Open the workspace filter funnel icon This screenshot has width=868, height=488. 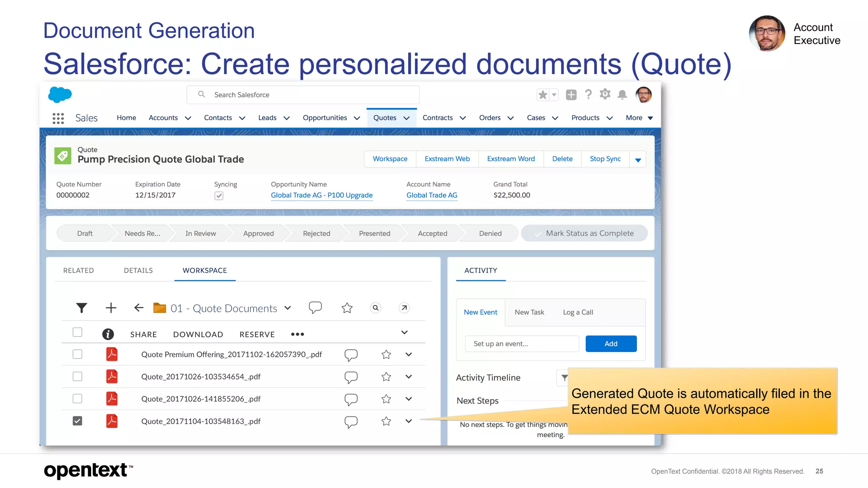(x=81, y=308)
